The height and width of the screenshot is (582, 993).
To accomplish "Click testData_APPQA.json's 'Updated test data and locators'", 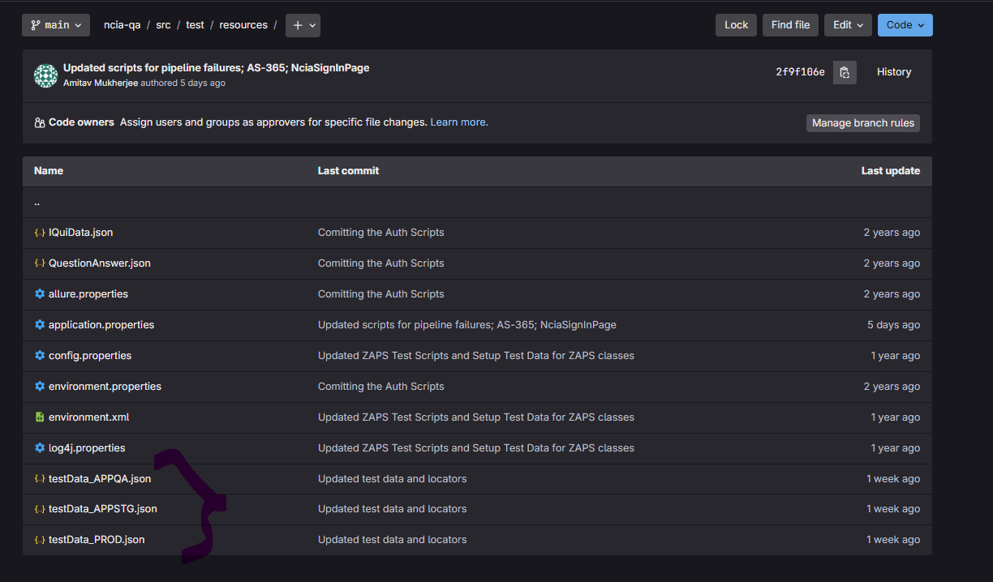I will 393,479.
